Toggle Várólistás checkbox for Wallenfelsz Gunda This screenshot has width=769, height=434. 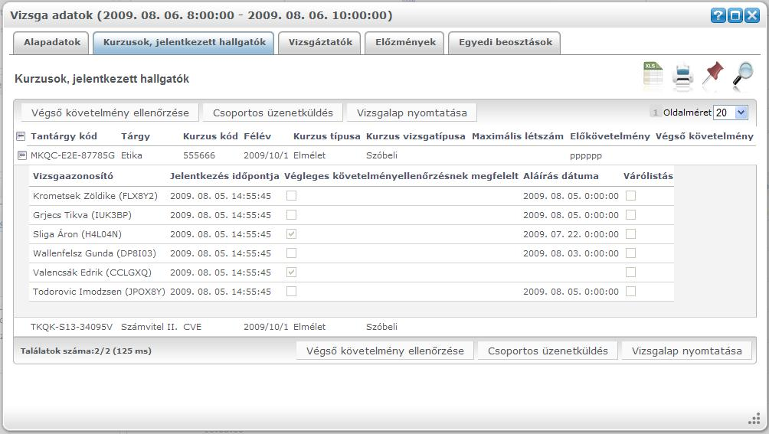pos(630,253)
